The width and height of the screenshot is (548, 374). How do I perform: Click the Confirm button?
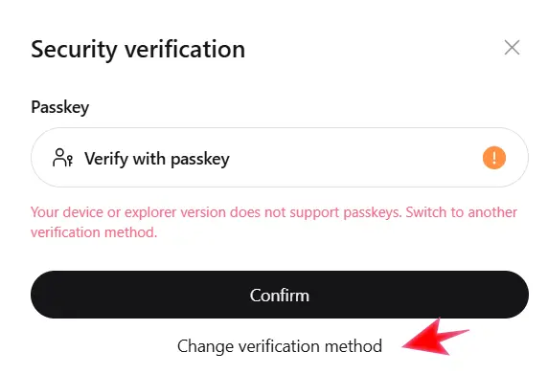[x=280, y=295]
